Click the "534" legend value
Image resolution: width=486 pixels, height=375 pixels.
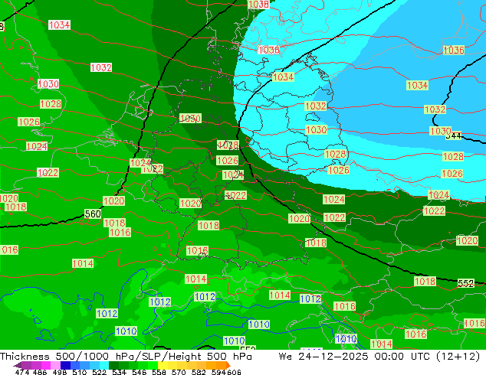[120, 372]
